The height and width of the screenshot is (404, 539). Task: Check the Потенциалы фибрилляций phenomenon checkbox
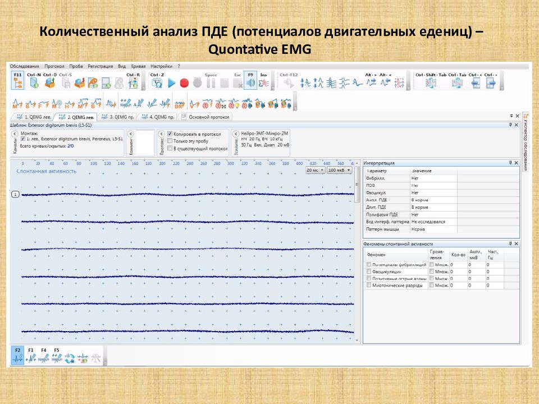[x=369, y=264]
